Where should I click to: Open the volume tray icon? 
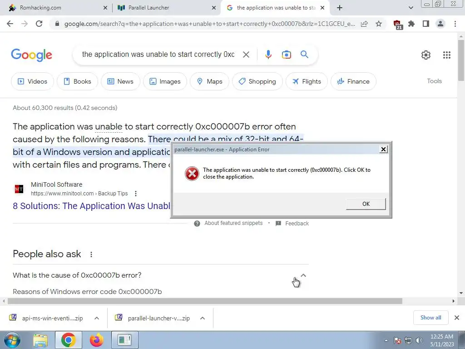click(x=419, y=340)
